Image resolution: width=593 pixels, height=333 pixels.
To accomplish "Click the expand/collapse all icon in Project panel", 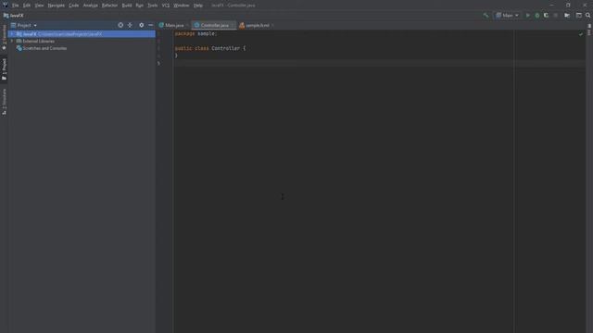I will pyautogui.click(x=130, y=25).
